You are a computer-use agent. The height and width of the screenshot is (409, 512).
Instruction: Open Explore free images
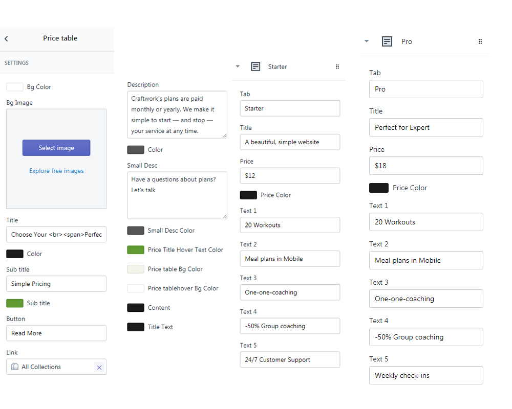[x=56, y=171]
